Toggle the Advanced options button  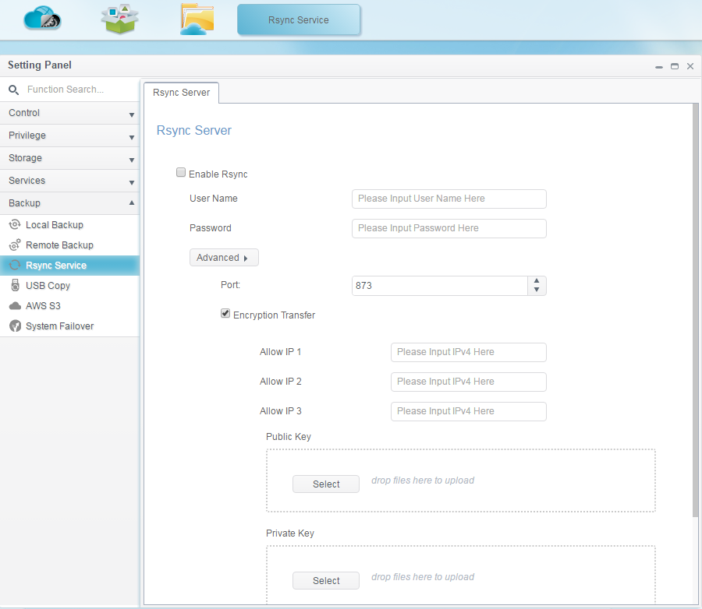click(x=223, y=258)
